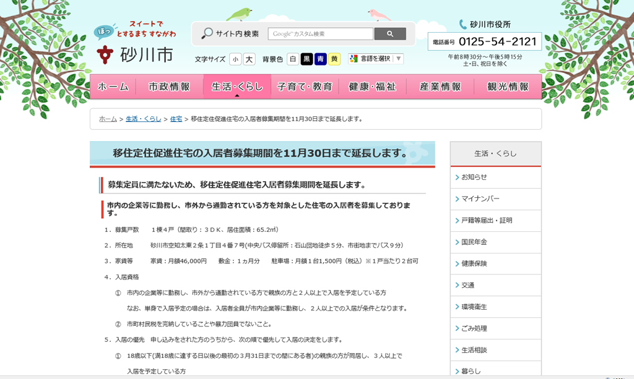This screenshot has width=634, height=379.
Task: Open the 生活・くらし navigation tab
Action: 237,87
